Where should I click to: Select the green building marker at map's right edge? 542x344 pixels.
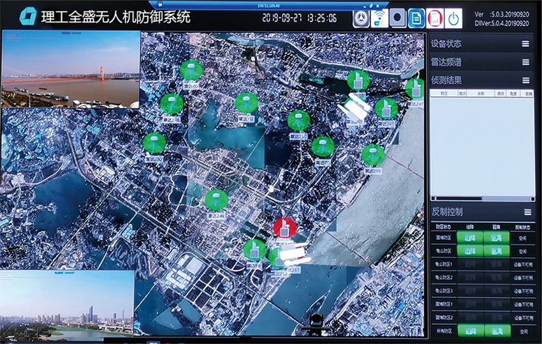click(x=415, y=87)
